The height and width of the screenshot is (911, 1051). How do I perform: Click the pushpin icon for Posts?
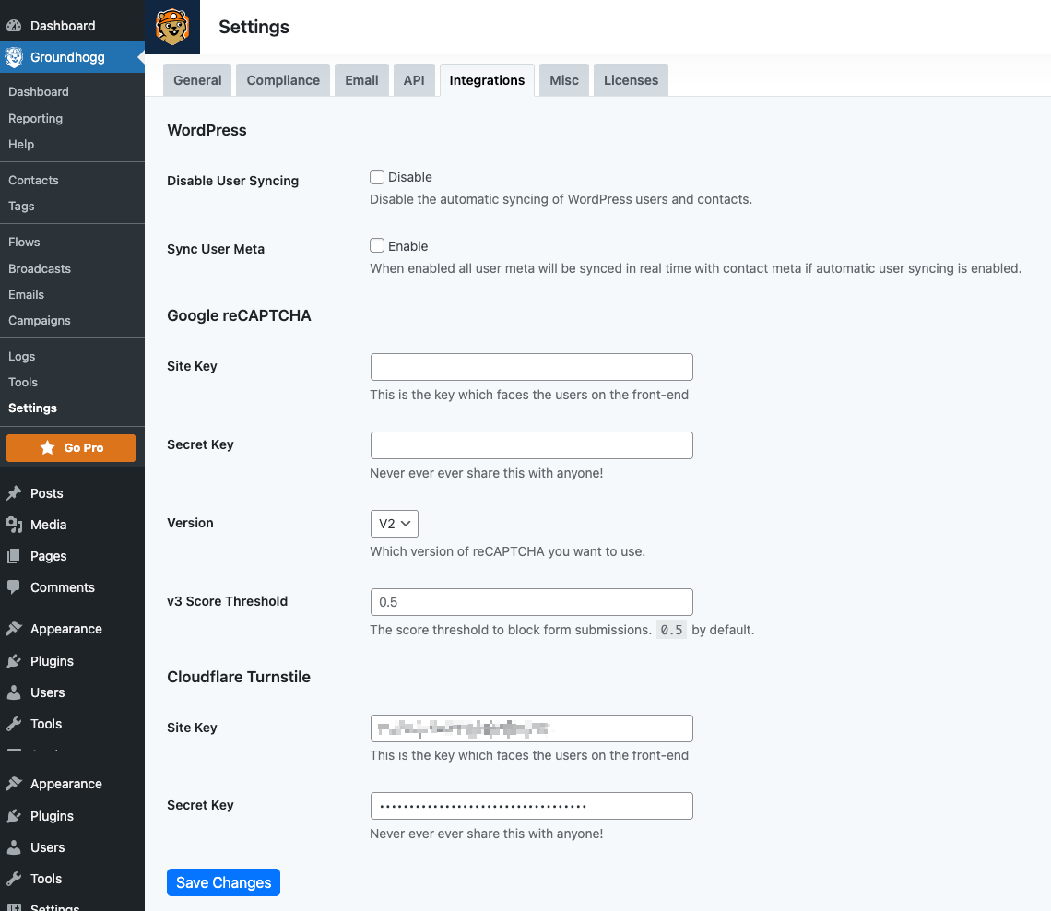tap(14, 493)
